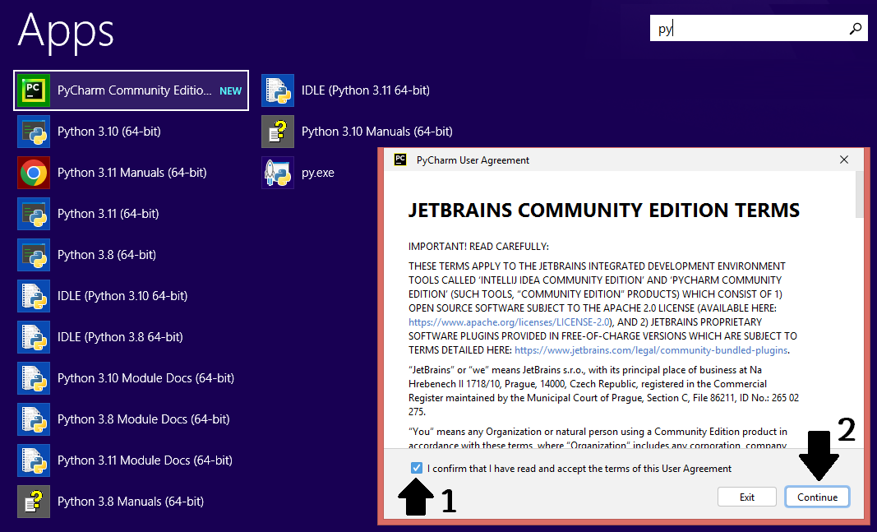Select 'Python 3.10 (64-bit)' label text
This screenshot has height=532, width=877.
tap(109, 132)
